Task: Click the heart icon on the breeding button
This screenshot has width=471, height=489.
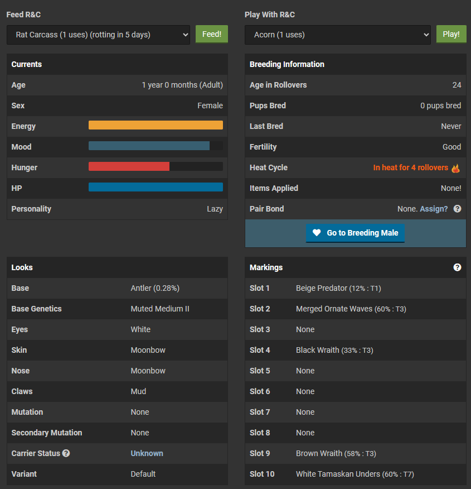Action: click(317, 233)
